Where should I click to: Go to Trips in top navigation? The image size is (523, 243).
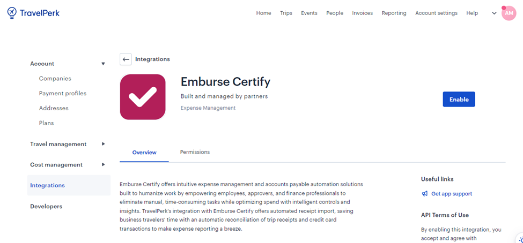pyautogui.click(x=286, y=13)
